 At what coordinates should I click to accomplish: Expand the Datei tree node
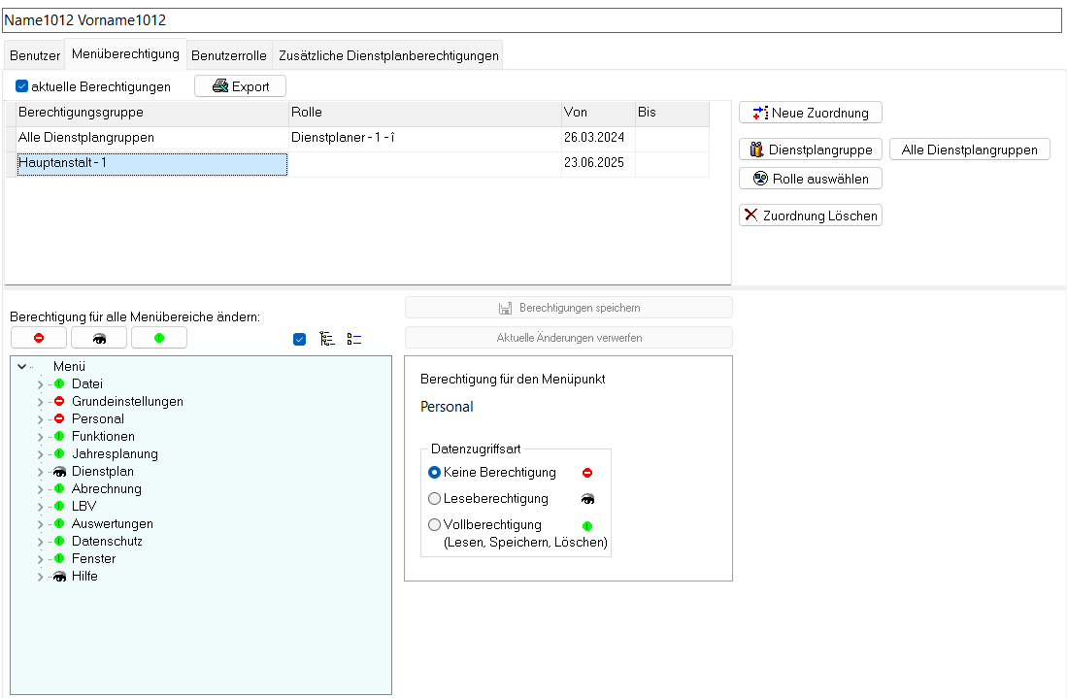click(40, 384)
